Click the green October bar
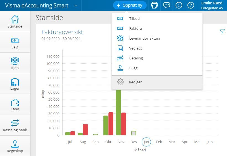227x156 pixels. tap(106, 125)
